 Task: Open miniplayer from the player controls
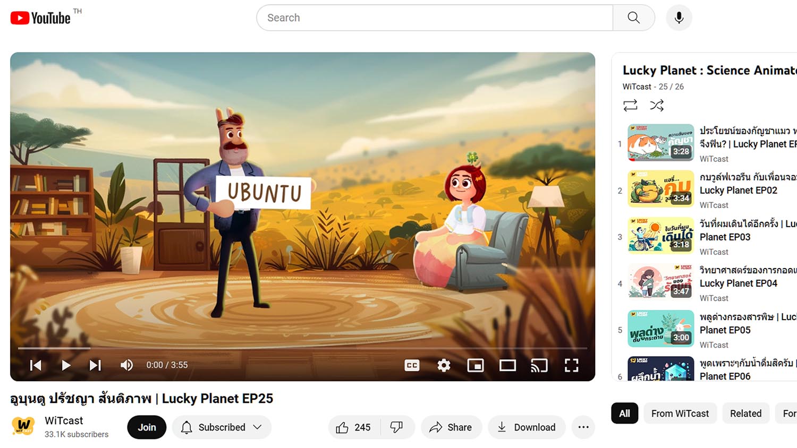[476, 365]
